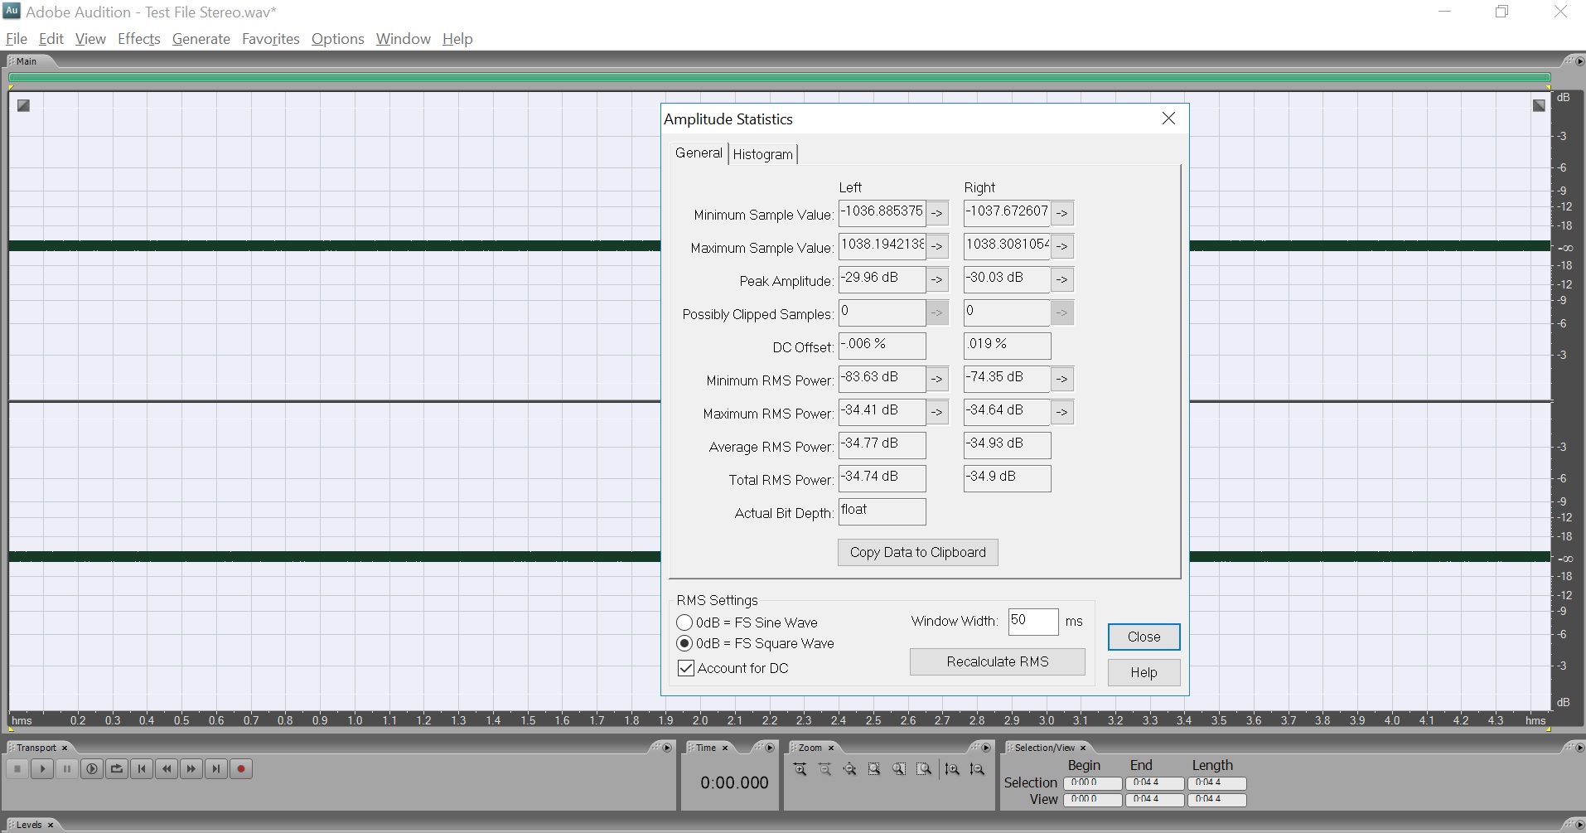Screen dimensions: 1586x833
Task: Select the 0dB = FS Sine Wave option
Action: click(x=684, y=622)
